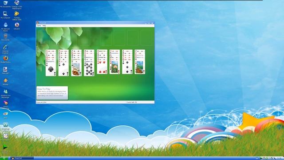Open Windows Live Messenger desktop icon

[x=5, y=94]
